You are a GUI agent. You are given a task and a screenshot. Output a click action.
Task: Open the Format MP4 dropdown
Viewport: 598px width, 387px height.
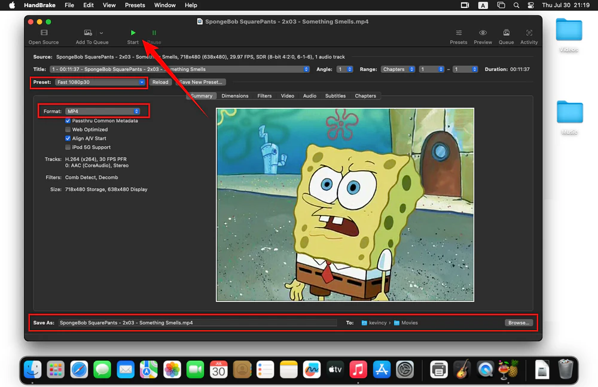coord(103,111)
